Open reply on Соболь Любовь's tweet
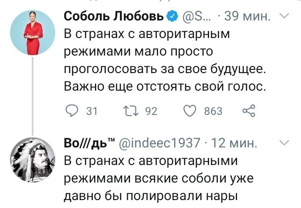 (x=72, y=111)
